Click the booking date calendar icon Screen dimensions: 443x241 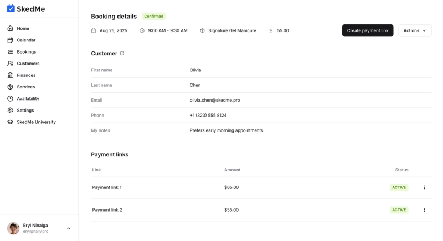click(x=94, y=30)
